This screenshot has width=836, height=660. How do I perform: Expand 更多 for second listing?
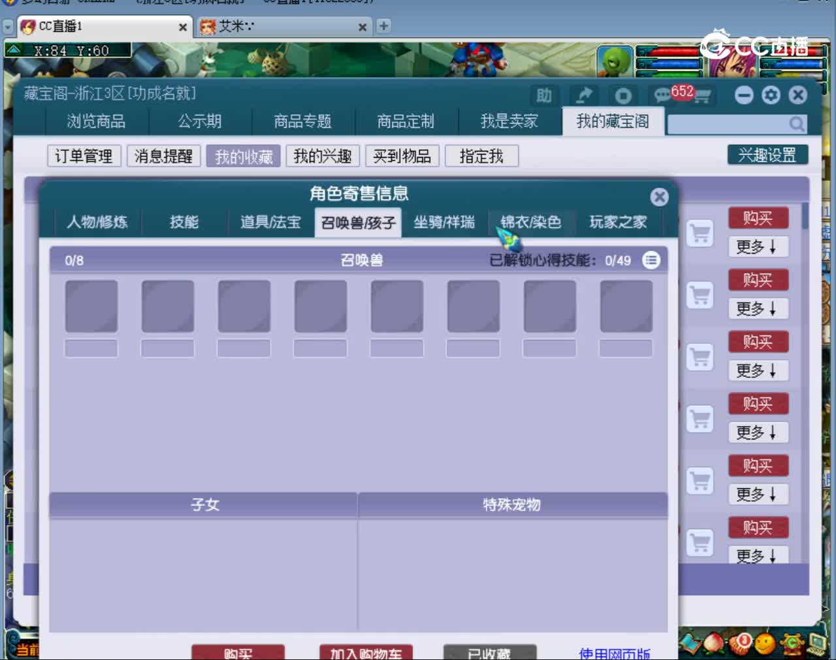(x=758, y=308)
